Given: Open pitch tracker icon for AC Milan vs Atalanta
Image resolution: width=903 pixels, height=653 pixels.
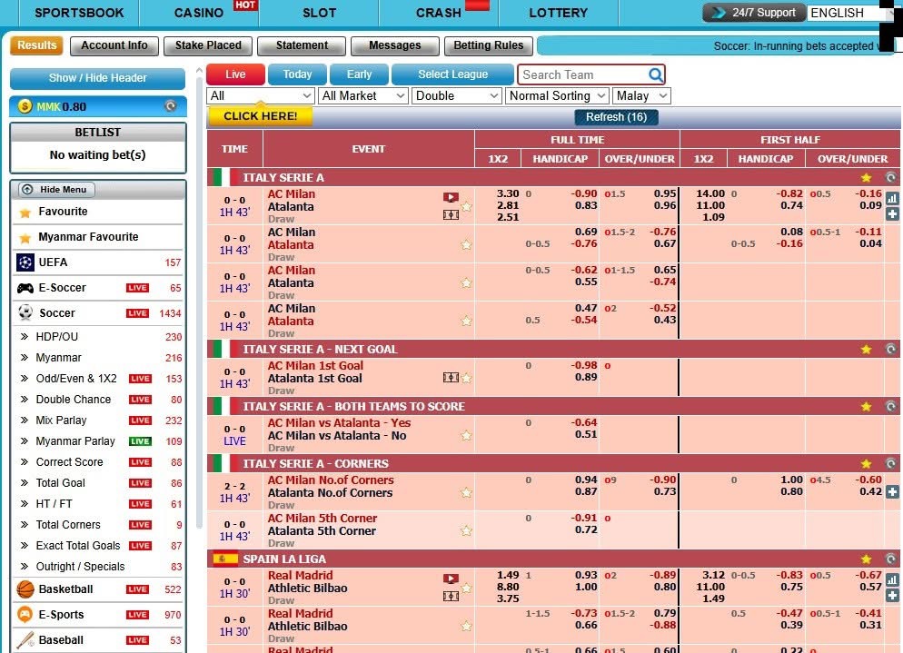Looking at the screenshot, I should coord(451,214).
